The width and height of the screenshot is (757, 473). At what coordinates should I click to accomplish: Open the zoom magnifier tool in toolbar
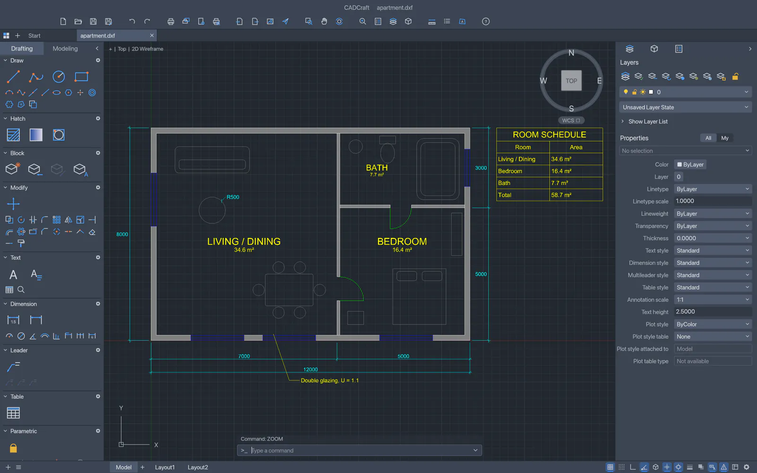pos(362,21)
